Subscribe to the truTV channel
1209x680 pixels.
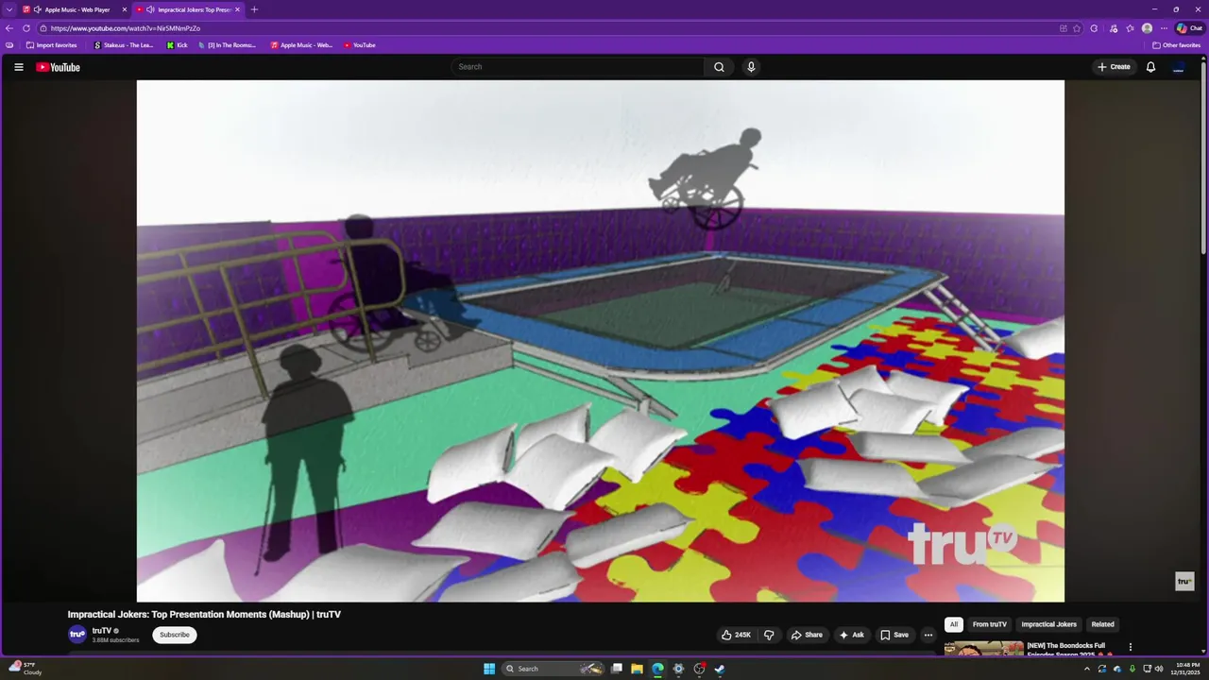[175, 635]
